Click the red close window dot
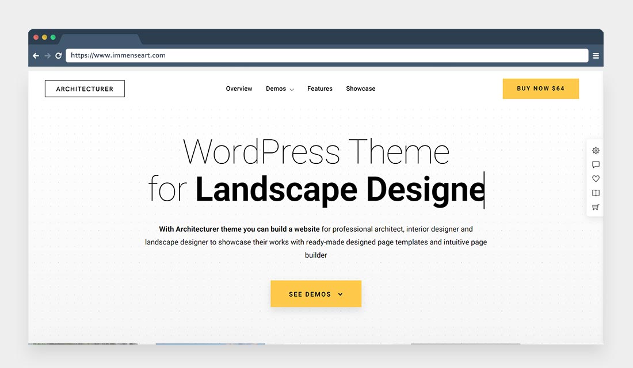Viewport: 633px width, 368px height. [x=36, y=37]
